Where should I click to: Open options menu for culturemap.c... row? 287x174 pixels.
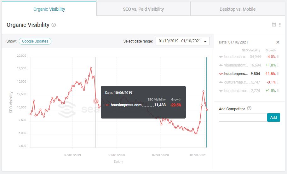(x=278, y=82)
